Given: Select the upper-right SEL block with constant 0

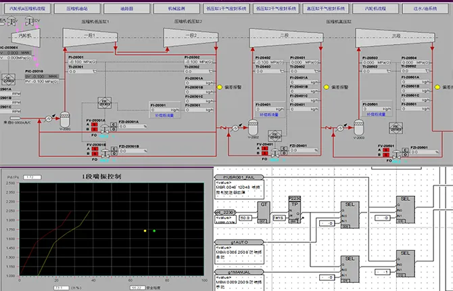Looking at the screenshot, I should (x=405, y=209).
